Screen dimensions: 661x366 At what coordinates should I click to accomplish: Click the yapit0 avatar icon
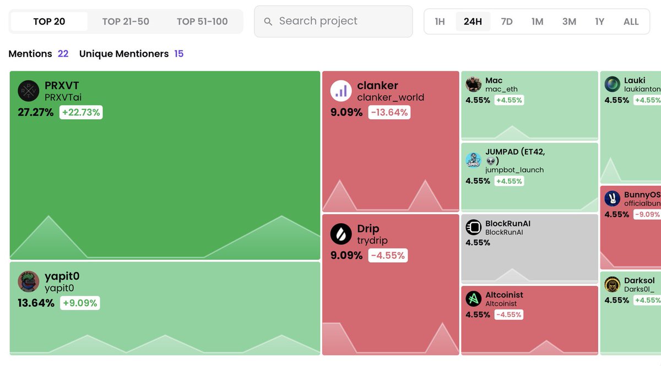pos(29,281)
